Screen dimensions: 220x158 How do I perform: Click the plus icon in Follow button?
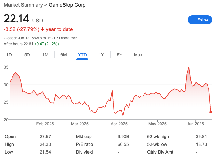tap(193, 20)
